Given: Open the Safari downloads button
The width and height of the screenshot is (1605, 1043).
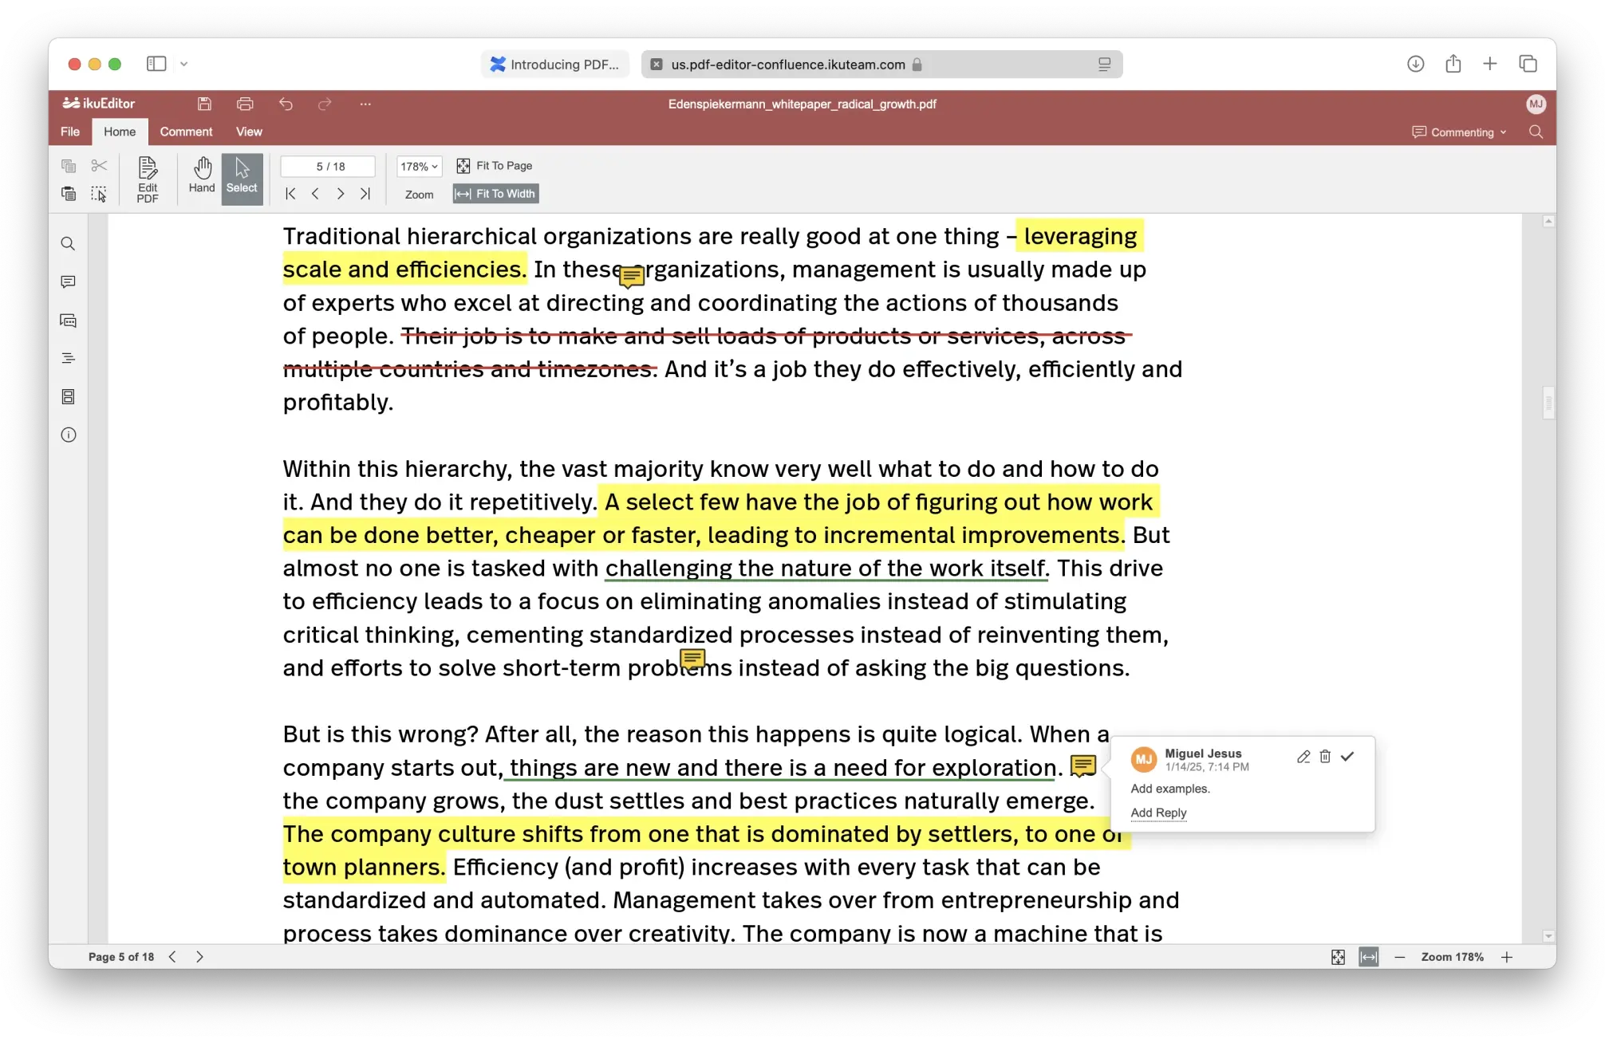Looking at the screenshot, I should pos(1415,64).
